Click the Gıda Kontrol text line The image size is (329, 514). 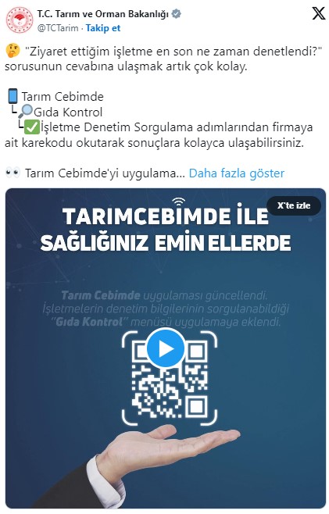[68, 112]
